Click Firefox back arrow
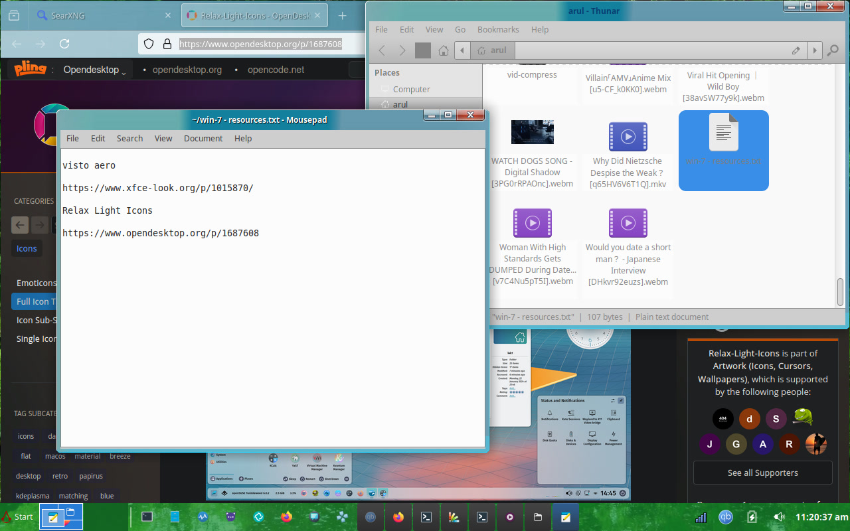This screenshot has width=850, height=531. click(18, 44)
